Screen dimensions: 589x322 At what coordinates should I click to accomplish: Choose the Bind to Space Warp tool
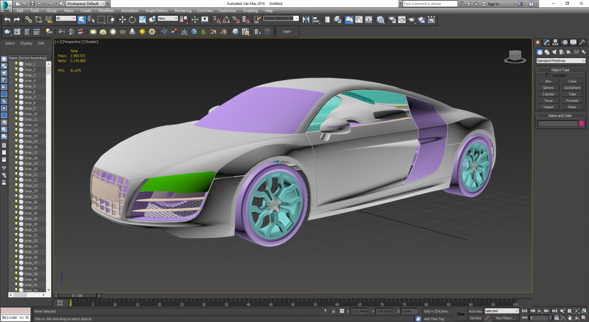pyautogui.click(x=48, y=20)
